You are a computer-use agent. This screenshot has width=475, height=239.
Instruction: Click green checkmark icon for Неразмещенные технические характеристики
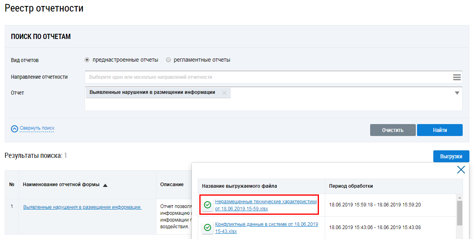(x=207, y=205)
